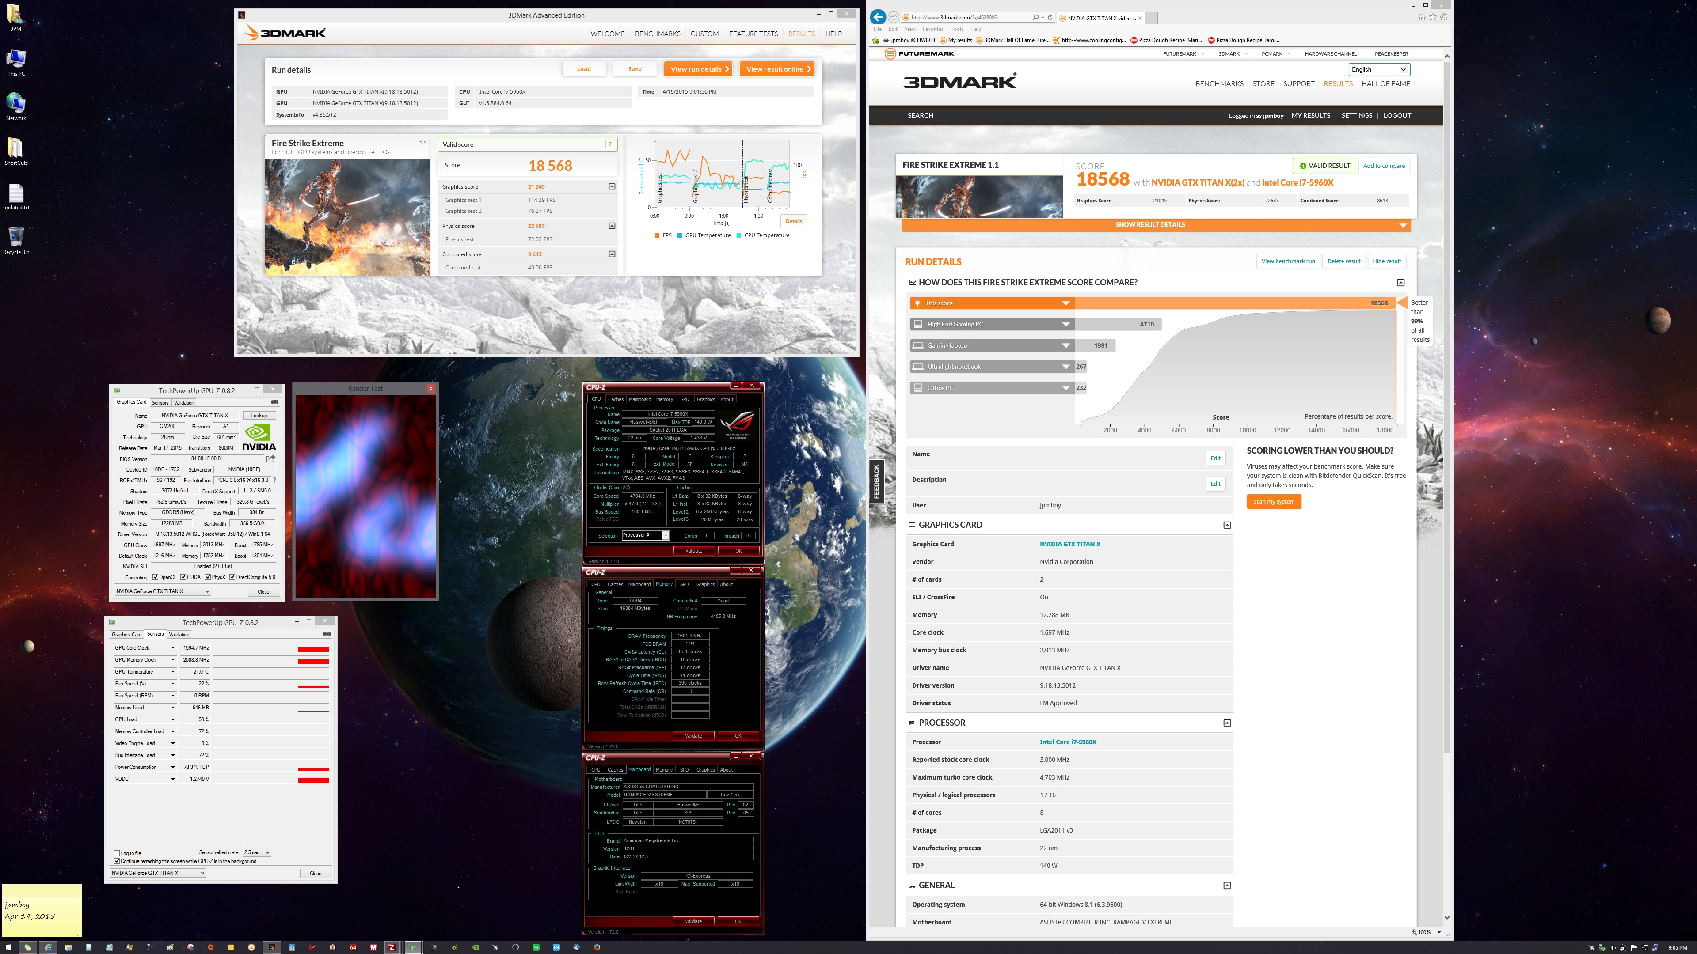1697x954 pixels.
Task: Uncheck Continue refreshing in background checkbox
Action: [x=117, y=861]
